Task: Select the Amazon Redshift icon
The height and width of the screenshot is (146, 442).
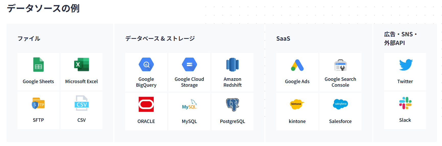Action: 232,65
